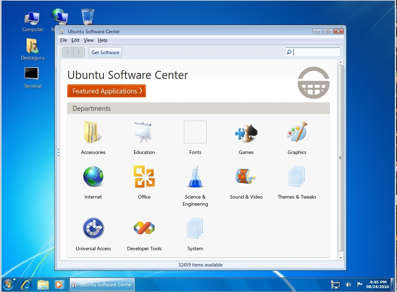Click the Software Center basket logo
Image resolution: width=397 pixels, height=292 pixels.
pyautogui.click(x=313, y=83)
